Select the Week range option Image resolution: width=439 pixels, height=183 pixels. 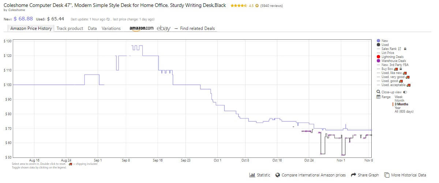[398, 97]
